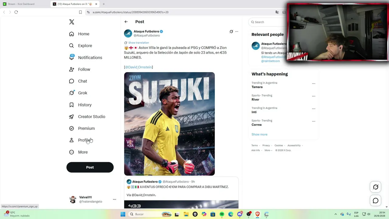Close the Ataque Futbolero X tab
The width and height of the screenshot is (389, 219).
pyautogui.click(x=96, y=4)
